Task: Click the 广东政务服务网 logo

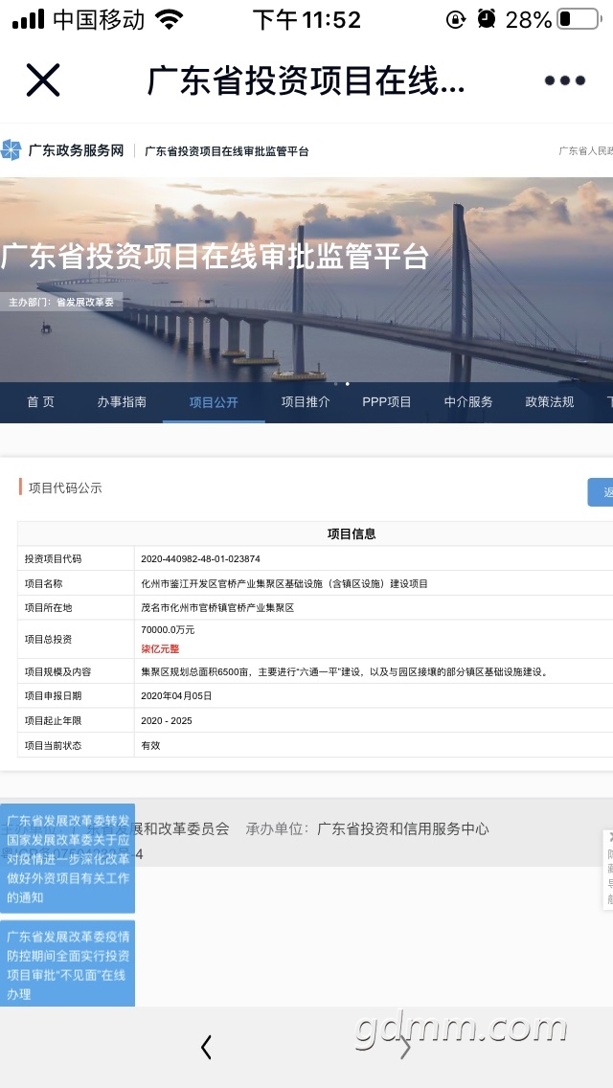Action: point(63,150)
